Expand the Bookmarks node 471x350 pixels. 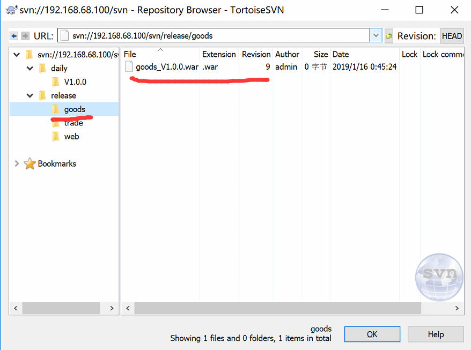tap(17, 163)
